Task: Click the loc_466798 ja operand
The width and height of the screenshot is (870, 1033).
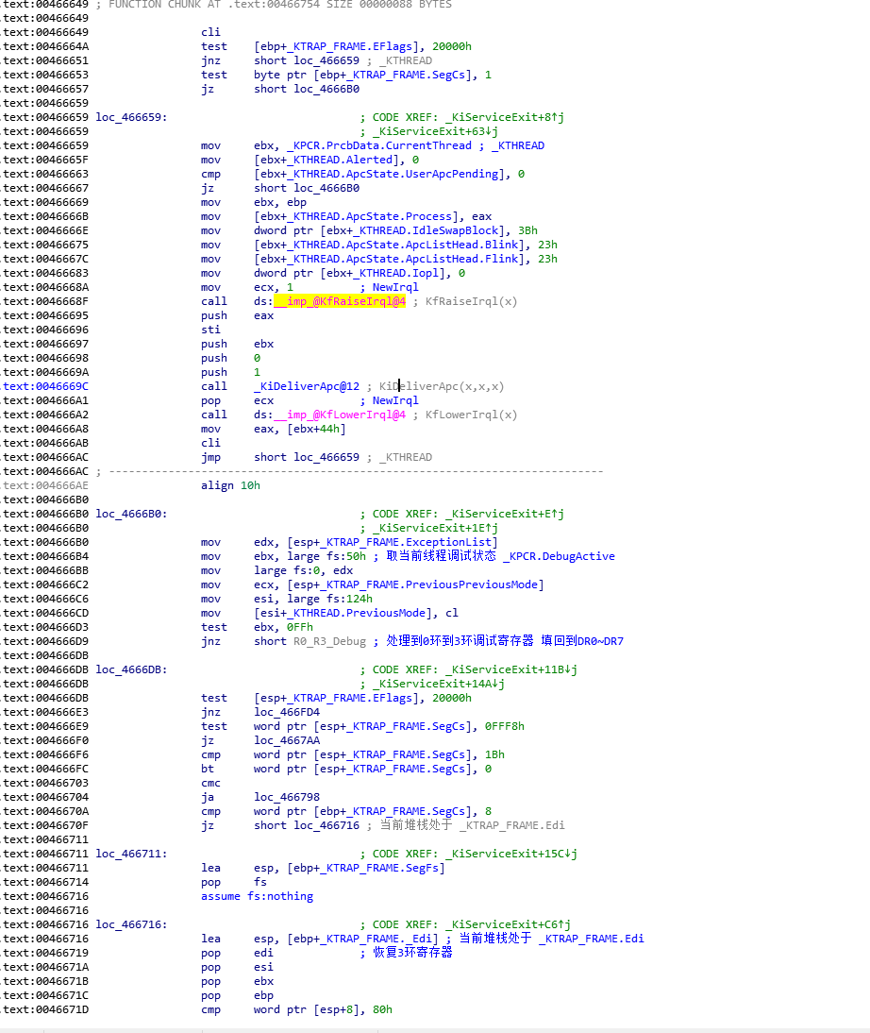Action: point(287,797)
